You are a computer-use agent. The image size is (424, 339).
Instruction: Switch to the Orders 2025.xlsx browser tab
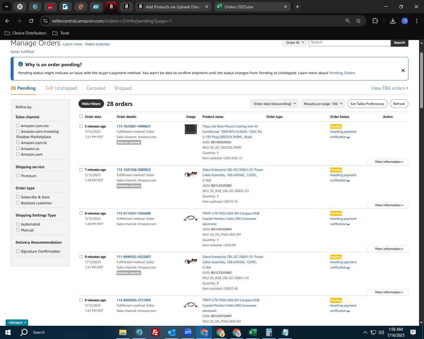(252, 7)
